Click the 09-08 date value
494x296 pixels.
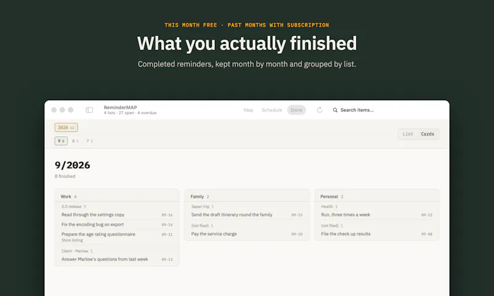427,234
